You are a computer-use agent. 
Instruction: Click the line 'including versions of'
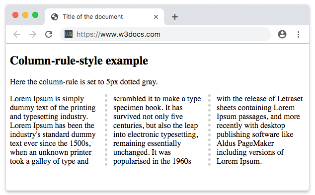coord(250,152)
